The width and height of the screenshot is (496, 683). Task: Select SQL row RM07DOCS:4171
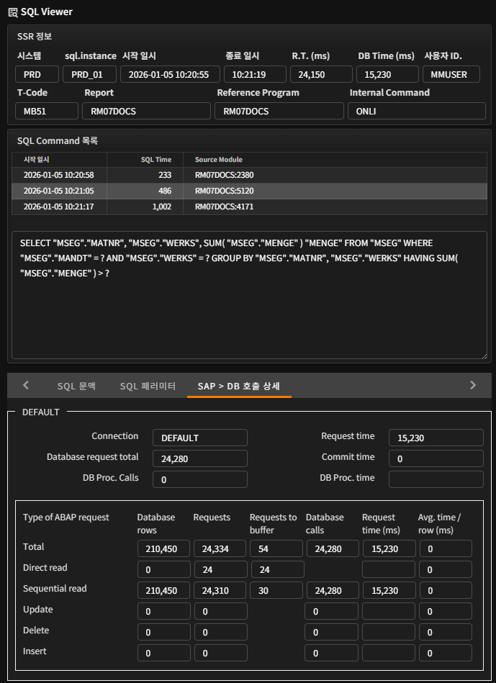(249, 207)
